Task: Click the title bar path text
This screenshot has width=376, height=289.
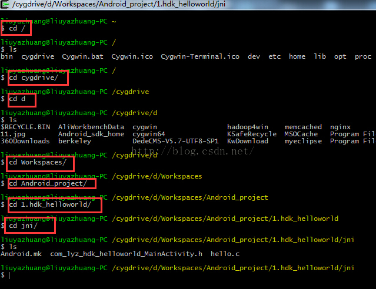Action: click(119, 4)
